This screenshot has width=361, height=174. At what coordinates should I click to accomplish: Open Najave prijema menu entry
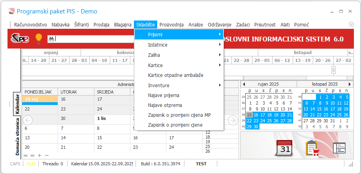click(x=179, y=95)
